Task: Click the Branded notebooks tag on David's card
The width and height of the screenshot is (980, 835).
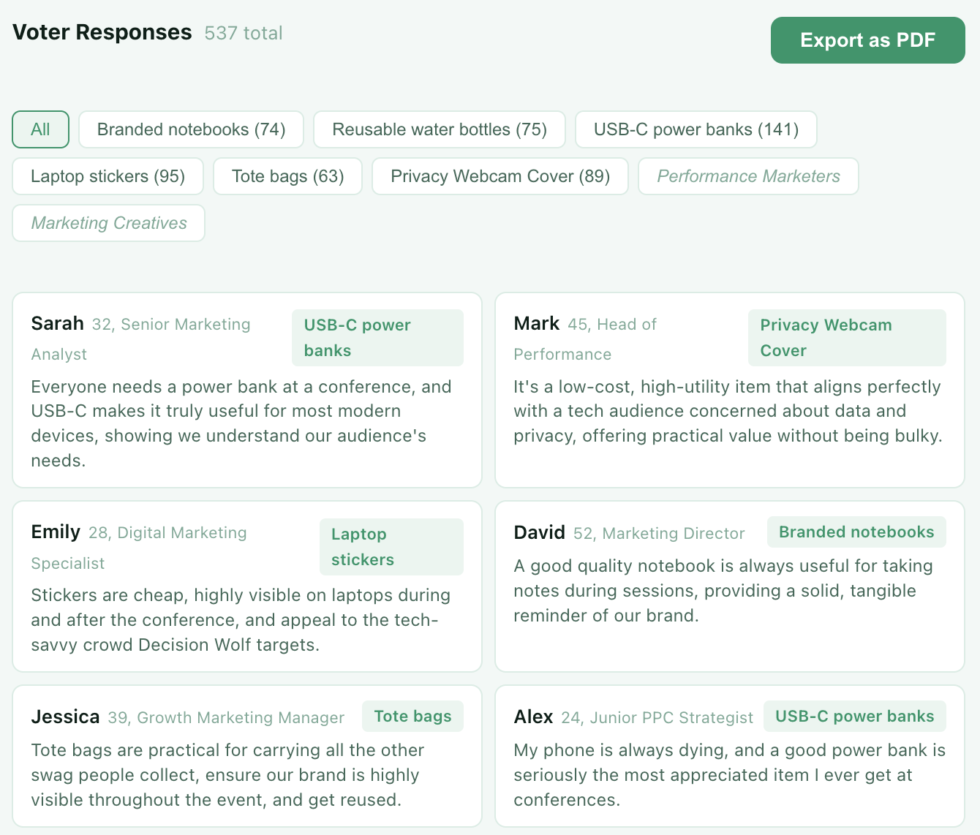Action: 856,532
